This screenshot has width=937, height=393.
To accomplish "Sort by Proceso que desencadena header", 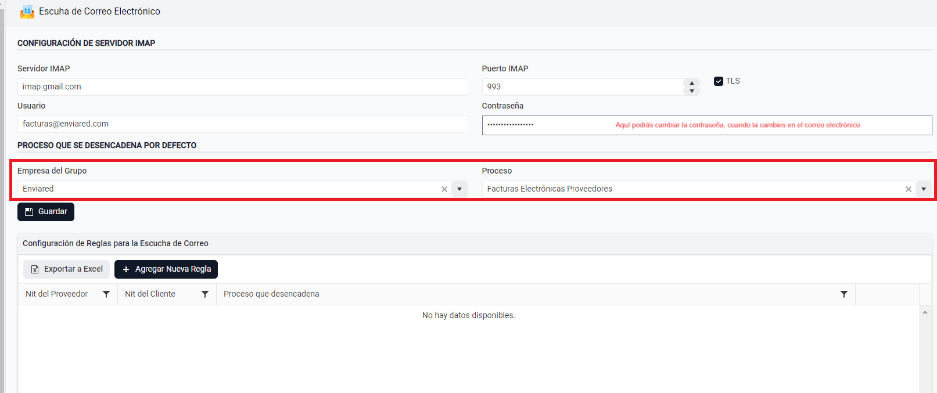I will coord(271,294).
